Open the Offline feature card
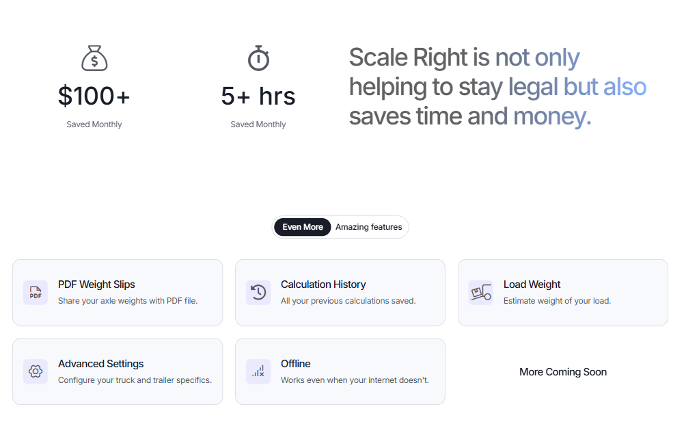The image size is (684, 424). pos(340,371)
